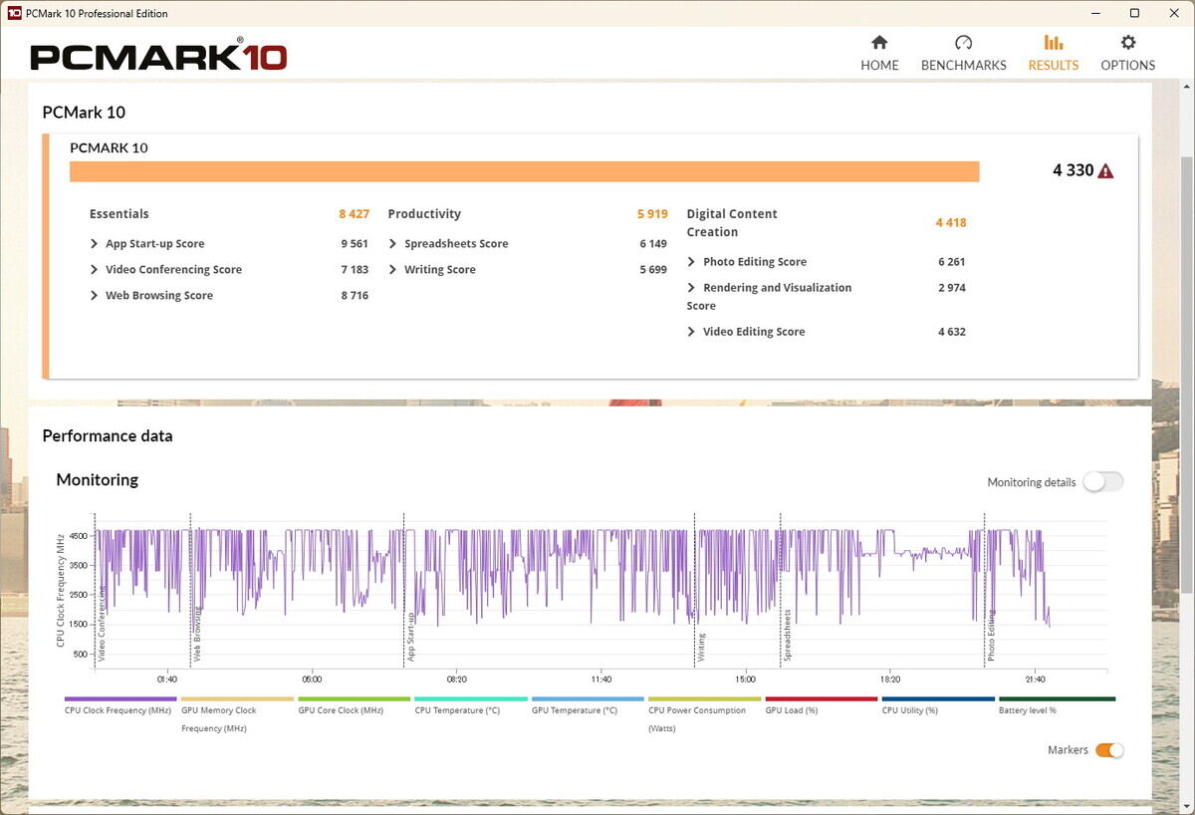1195x815 pixels.
Task: Click the PCMark 10 logo
Action: point(158,55)
